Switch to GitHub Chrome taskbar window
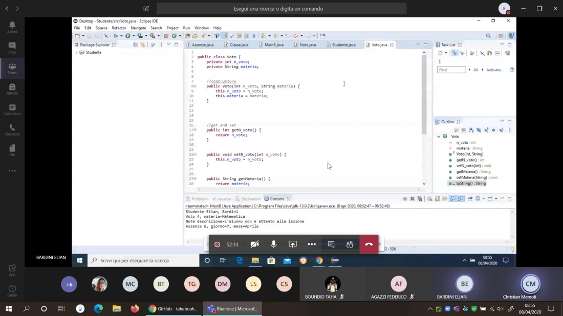 pyautogui.click(x=172, y=309)
